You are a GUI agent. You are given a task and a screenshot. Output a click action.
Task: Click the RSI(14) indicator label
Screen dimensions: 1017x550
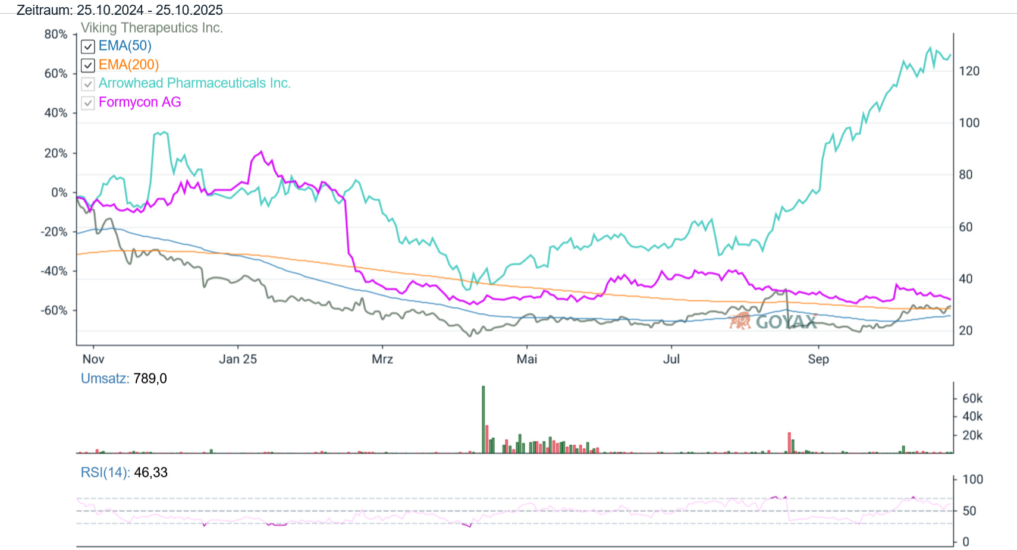coord(105,473)
